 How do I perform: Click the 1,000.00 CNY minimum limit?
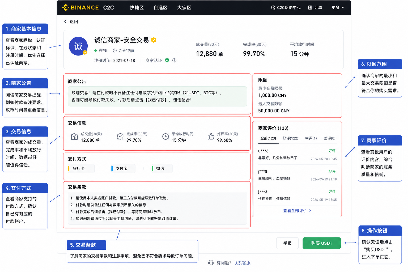pos(273,95)
